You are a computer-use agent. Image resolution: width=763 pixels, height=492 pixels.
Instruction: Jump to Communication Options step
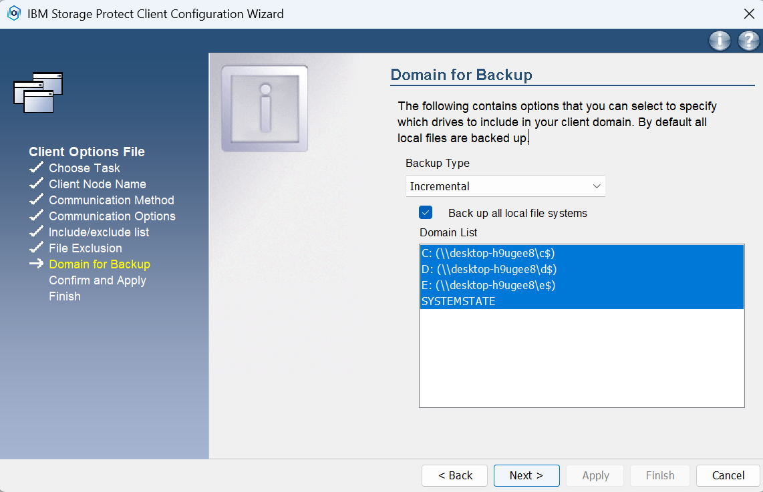[x=112, y=216]
